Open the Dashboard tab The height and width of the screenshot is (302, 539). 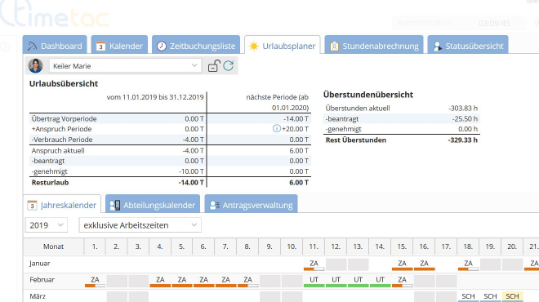point(55,46)
